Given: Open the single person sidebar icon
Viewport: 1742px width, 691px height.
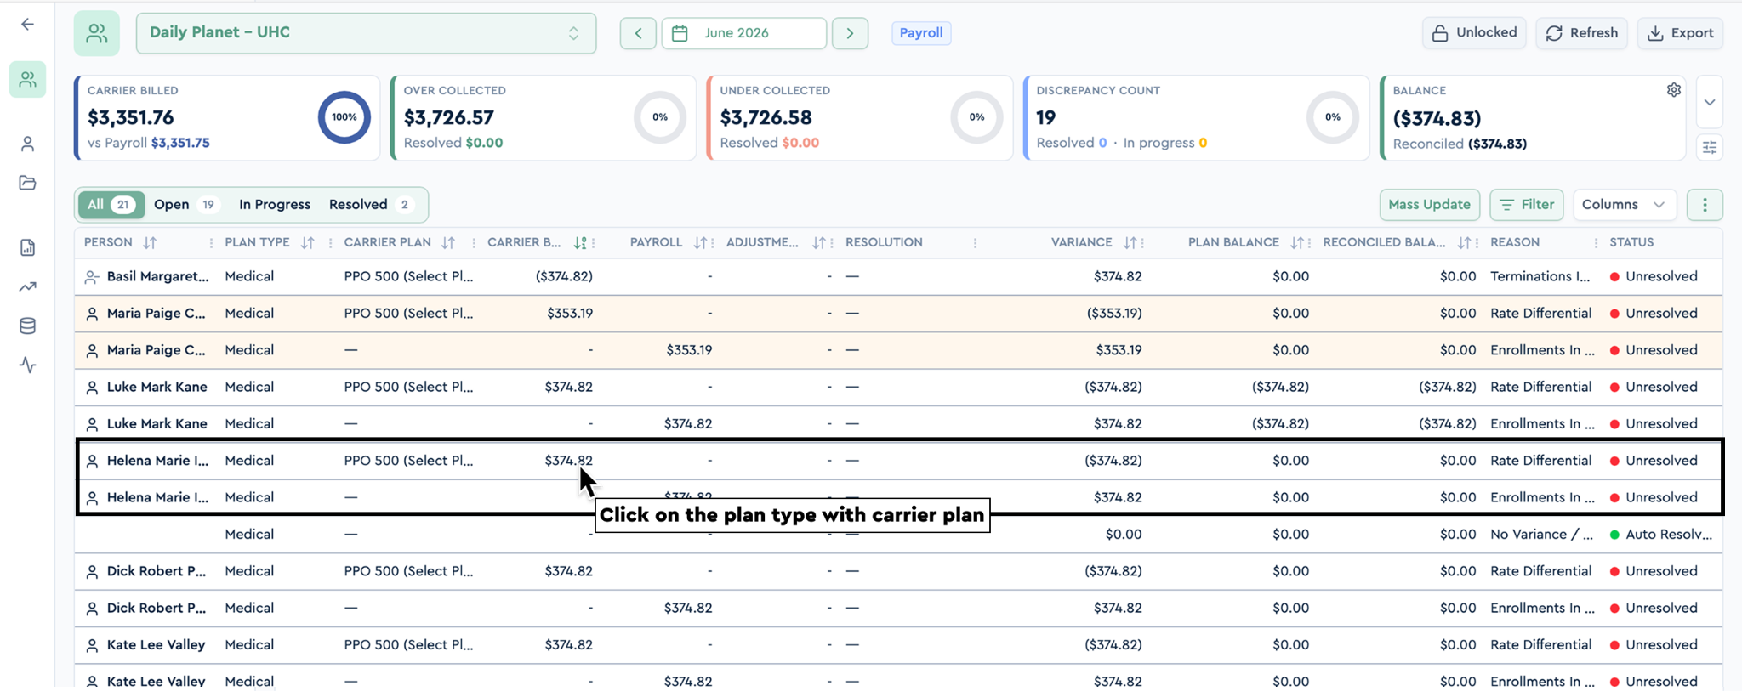Looking at the screenshot, I should tap(27, 144).
